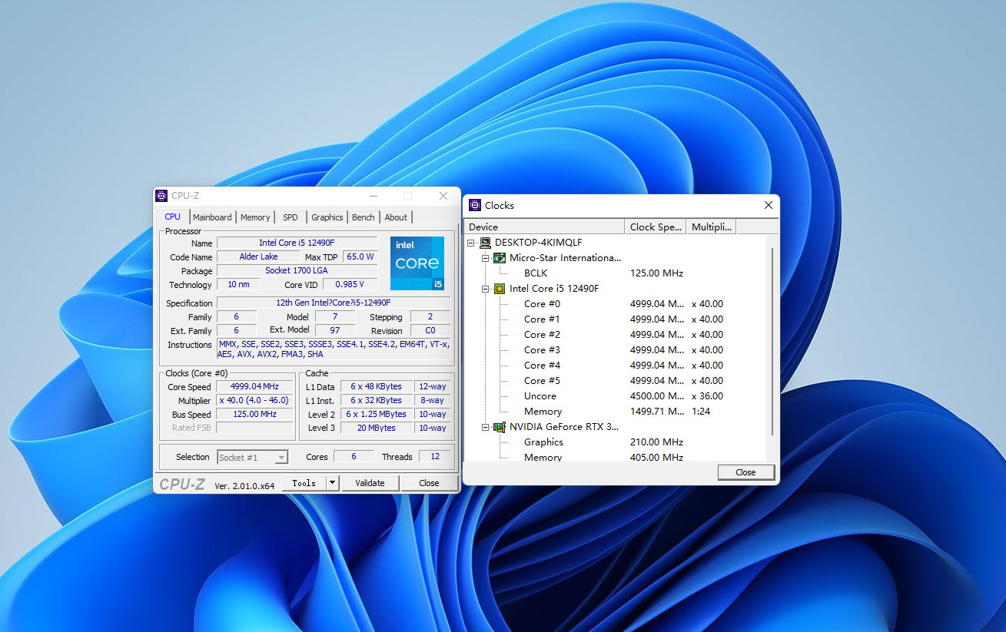Collapse the NVIDIA GeForce RTX node

pos(486,427)
